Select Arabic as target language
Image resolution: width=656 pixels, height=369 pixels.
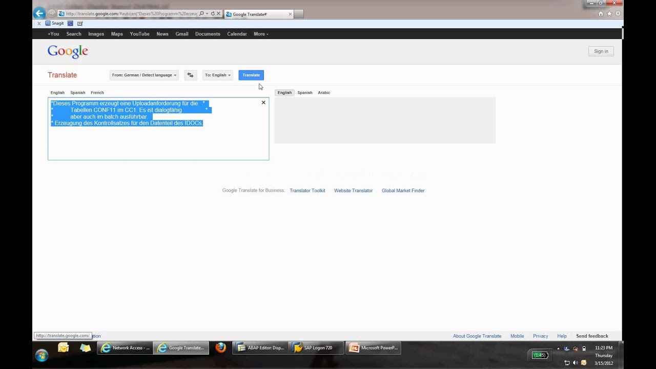click(x=324, y=93)
